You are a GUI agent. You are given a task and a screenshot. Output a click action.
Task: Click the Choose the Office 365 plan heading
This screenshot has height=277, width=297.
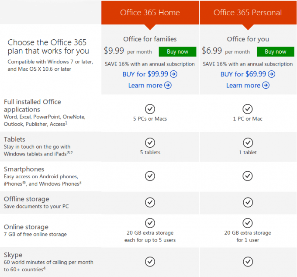48,47
